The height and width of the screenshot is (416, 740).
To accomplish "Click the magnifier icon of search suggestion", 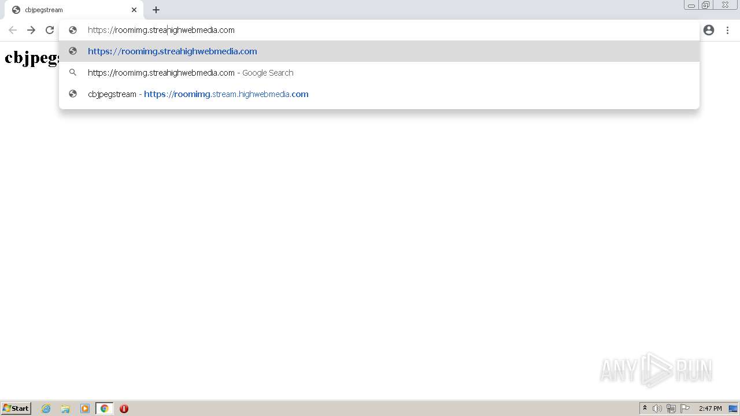I will coord(73,73).
